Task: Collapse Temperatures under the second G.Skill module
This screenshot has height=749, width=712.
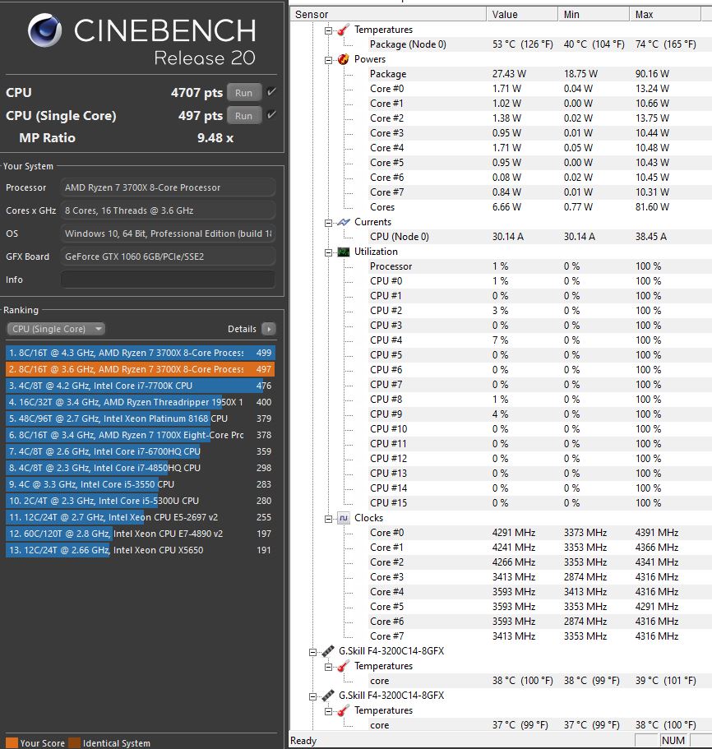Action: coord(328,712)
